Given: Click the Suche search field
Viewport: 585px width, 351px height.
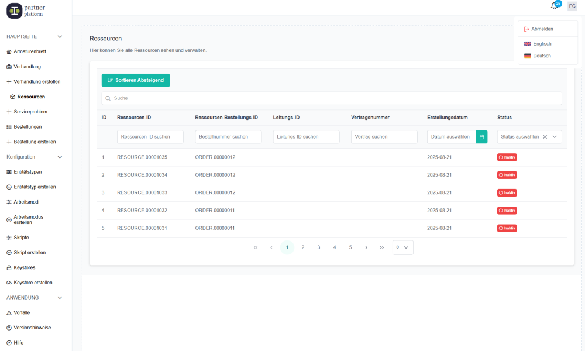Looking at the screenshot, I should tap(332, 98).
